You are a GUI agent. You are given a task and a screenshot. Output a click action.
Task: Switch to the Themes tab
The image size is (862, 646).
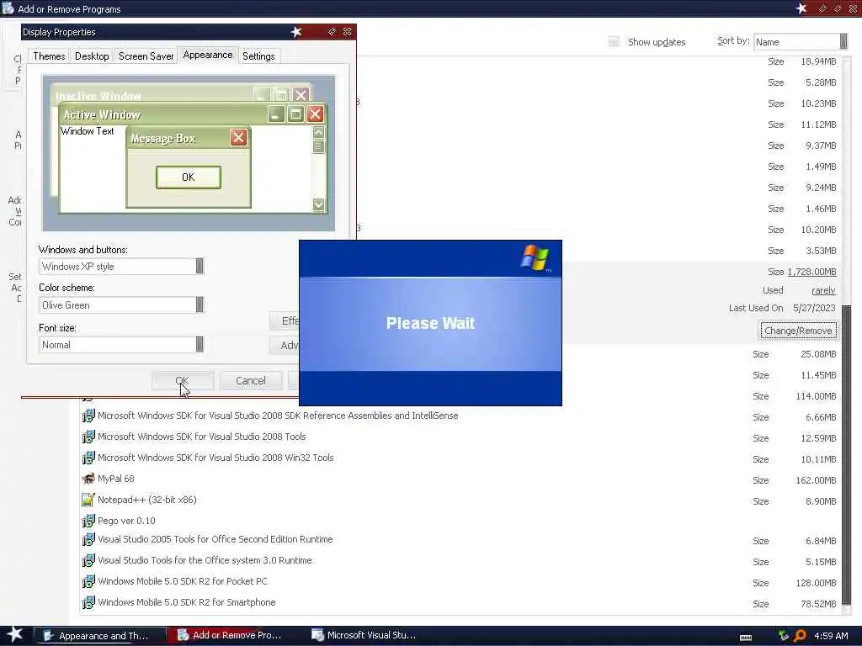(x=49, y=56)
